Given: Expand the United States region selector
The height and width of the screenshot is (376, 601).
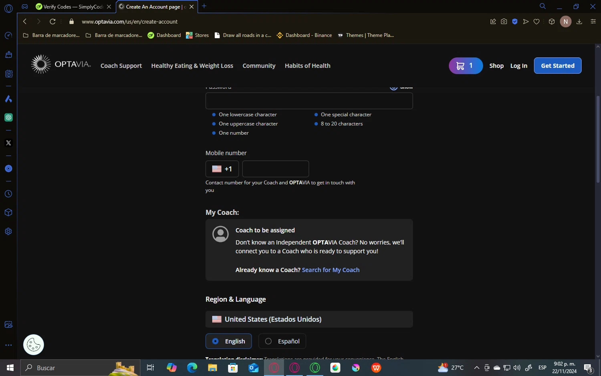Looking at the screenshot, I should (309, 319).
